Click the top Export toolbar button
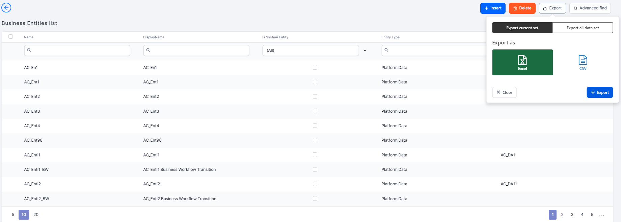Screen dimensions: 621x222 [552, 8]
